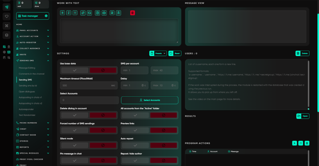Start the program with the play icon
The width and height of the screenshot is (319, 166).
(294, 143)
